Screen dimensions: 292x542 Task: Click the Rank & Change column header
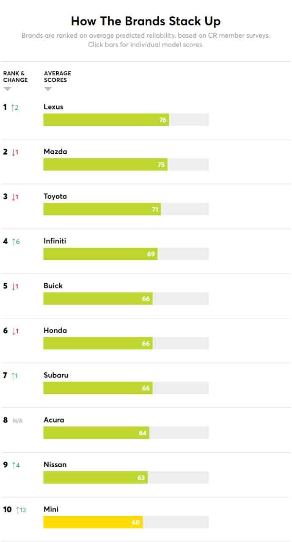point(15,77)
